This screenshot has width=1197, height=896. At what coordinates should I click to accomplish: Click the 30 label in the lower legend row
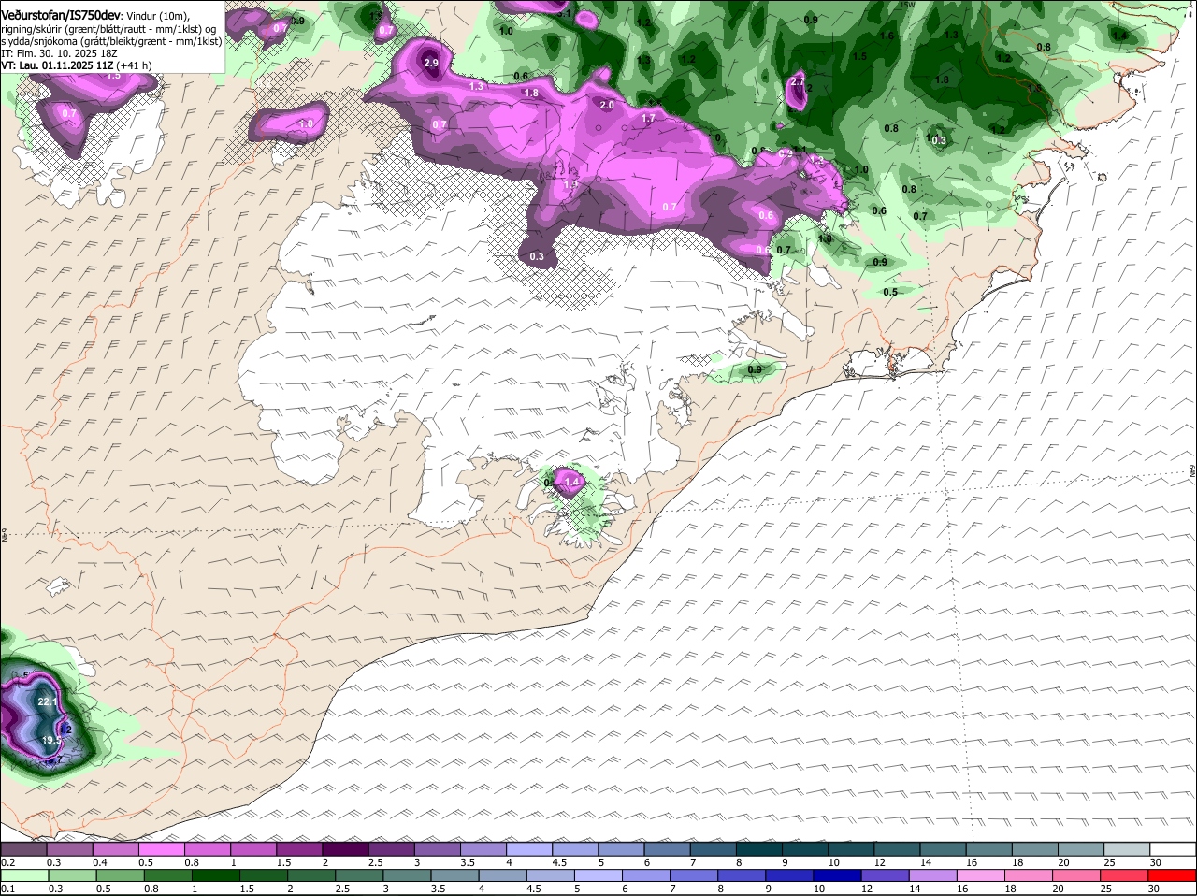tap(1153, 889)
